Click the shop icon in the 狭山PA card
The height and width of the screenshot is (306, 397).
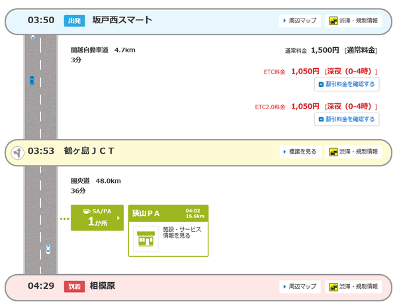click(x=145, y=238)
